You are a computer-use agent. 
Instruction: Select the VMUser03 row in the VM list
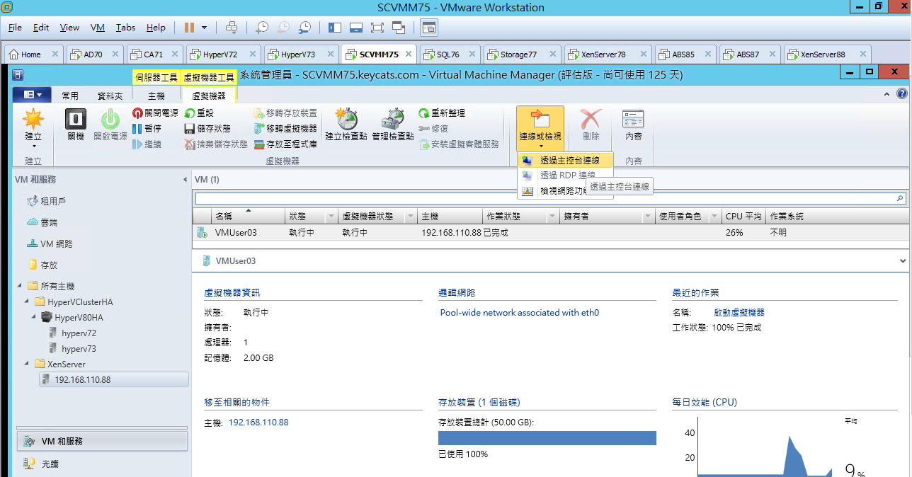pyautogui.click(x=550, y=232)
